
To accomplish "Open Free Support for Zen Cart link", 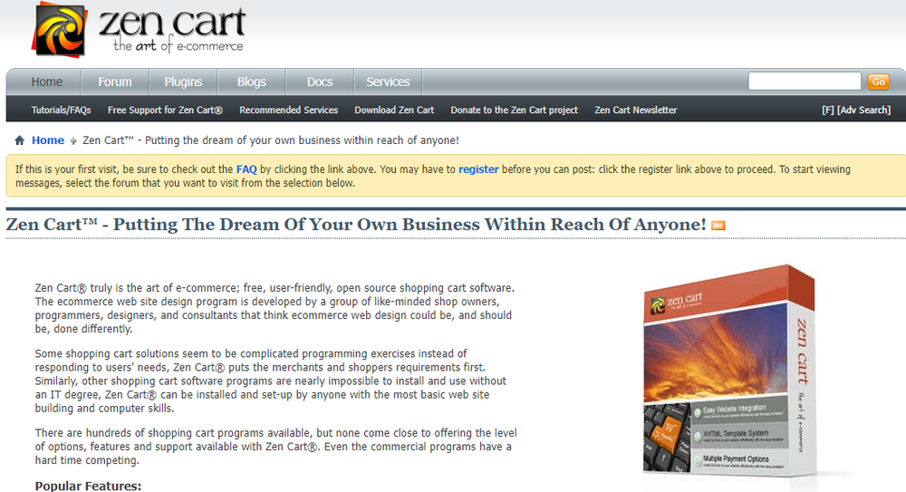I will (x=165, y=110).
